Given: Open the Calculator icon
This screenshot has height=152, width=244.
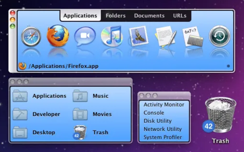Looking at the screenshot, I should coord(193,36).
